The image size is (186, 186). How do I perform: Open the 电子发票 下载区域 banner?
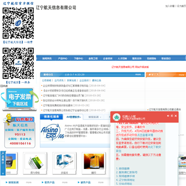[x=20, y=99]
